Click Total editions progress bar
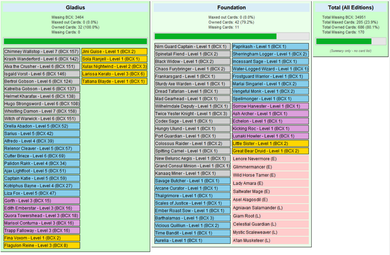Screen dimensions: 390x255 pos(351,41)
